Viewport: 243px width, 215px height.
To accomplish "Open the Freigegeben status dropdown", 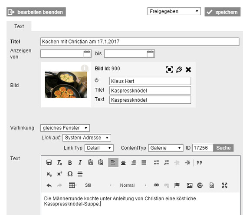I will 174,11.
